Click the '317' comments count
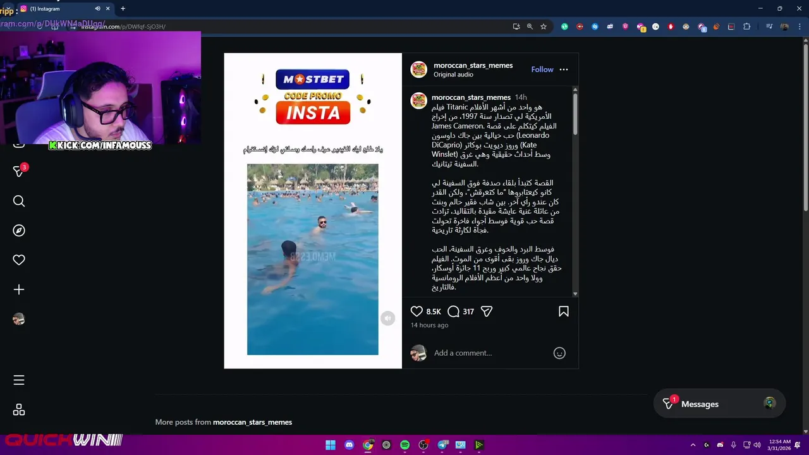The image size is (809, 455). pyautogui.click(x=468, y=312)
